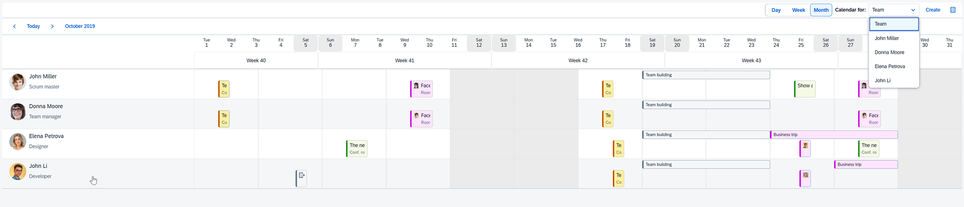The width and height of the screenshot is (964, 207).
Task: Click the October 2019 date picker label
Action: click(x=80, y=26)
